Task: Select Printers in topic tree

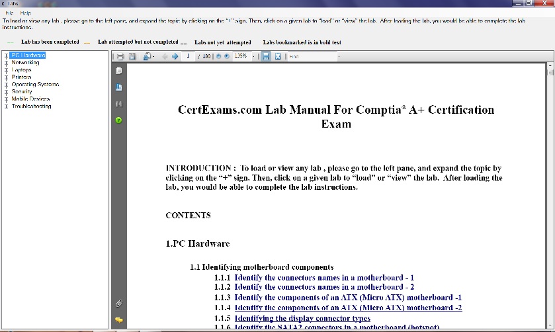Action: tap(21, 77)
